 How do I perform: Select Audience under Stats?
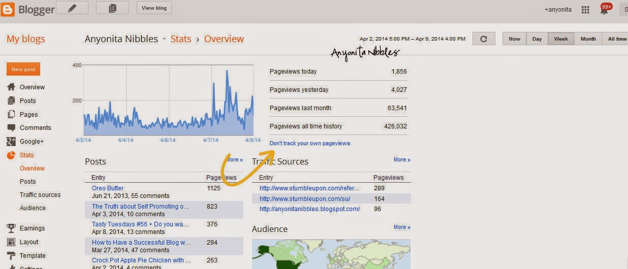[33, 208]
